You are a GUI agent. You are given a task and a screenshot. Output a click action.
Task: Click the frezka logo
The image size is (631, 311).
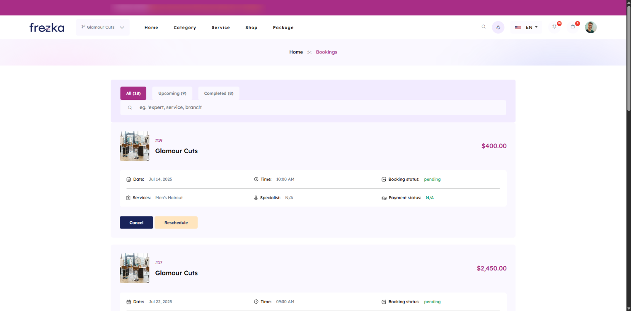tap(47, 28)
